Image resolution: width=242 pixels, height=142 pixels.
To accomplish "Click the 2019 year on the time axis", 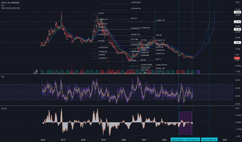I will pyautogui.click(x=103, y=140).
